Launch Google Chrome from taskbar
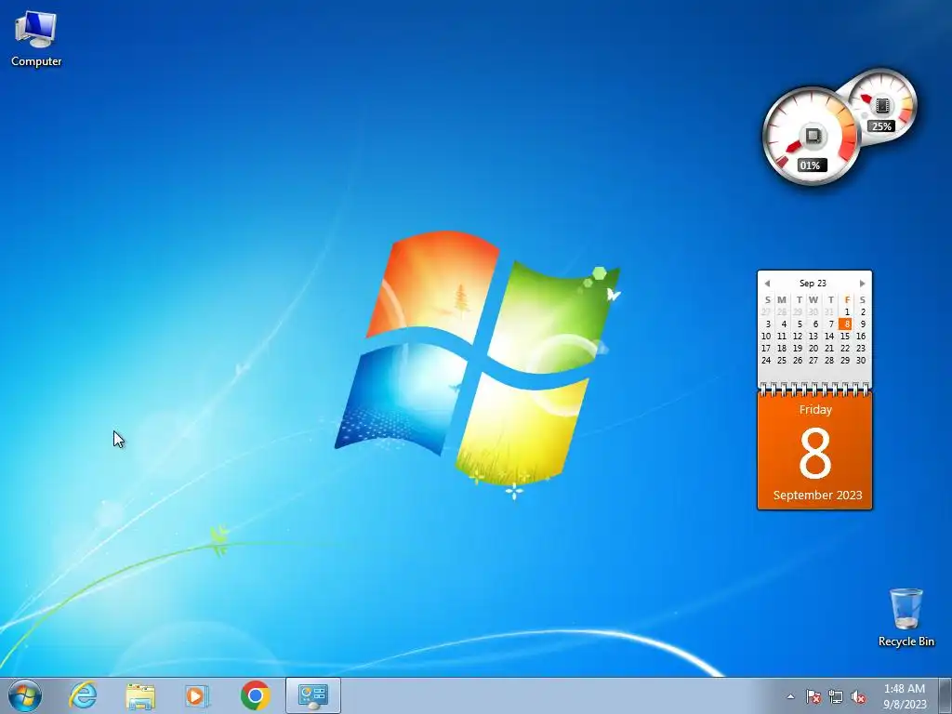The height and width of the screenshot is (714, 952). 255,695
